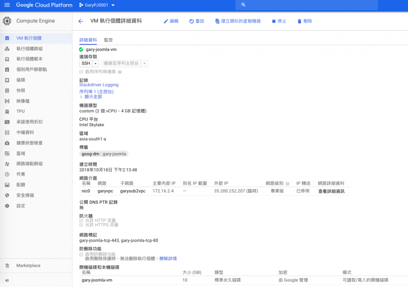
Task: Click the garysub2vpc subnet cell
Action: tap(133, 191)
